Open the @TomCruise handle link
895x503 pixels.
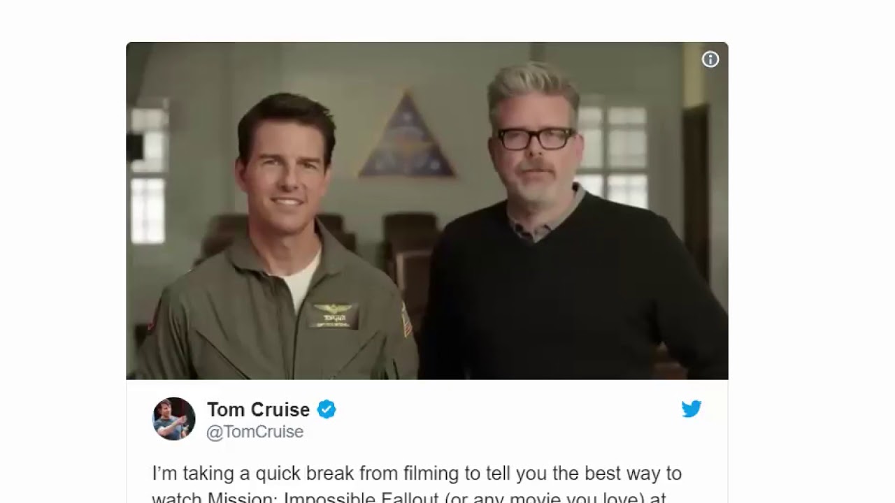[255, 432]
